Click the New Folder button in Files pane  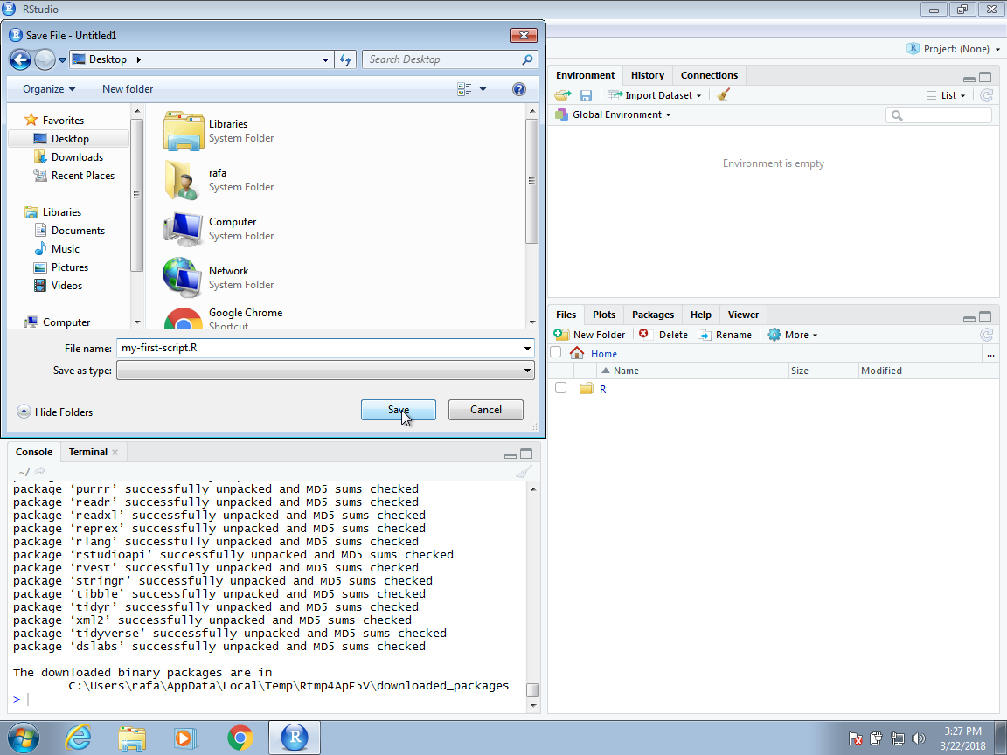click(x=590, y=335)
